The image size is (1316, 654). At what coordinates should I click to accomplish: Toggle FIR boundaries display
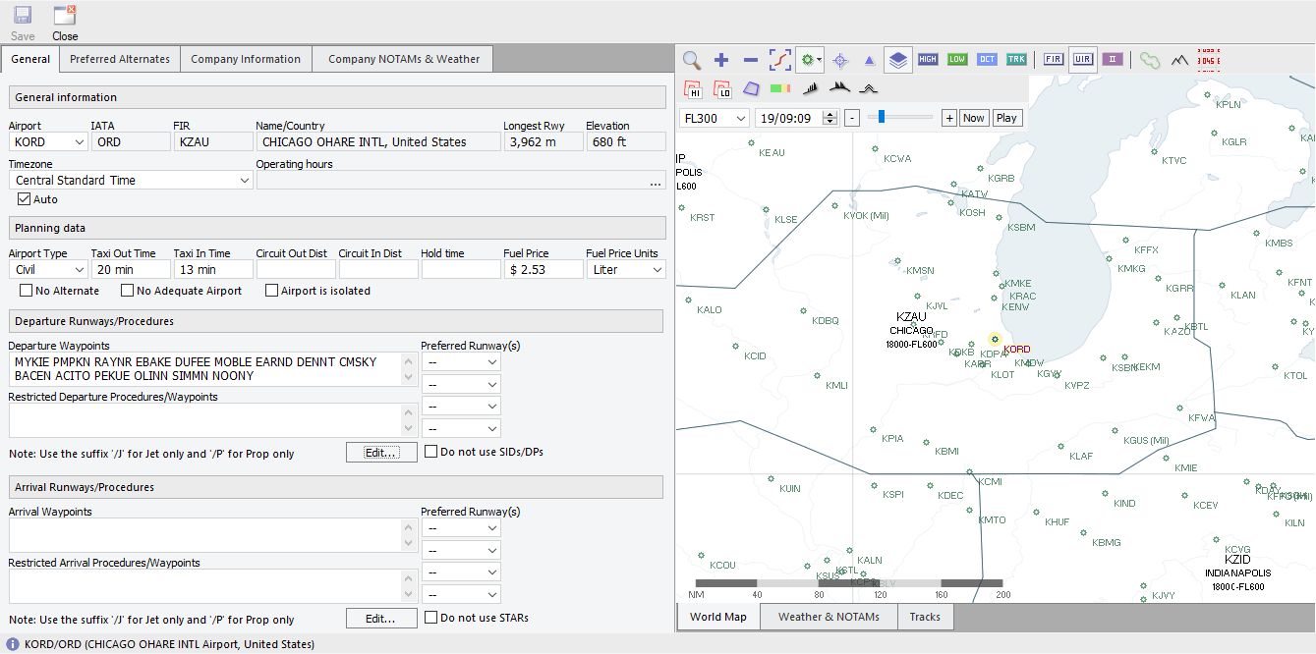1053,60
